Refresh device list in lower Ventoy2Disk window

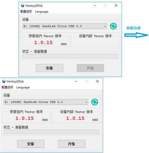point(95,102)
